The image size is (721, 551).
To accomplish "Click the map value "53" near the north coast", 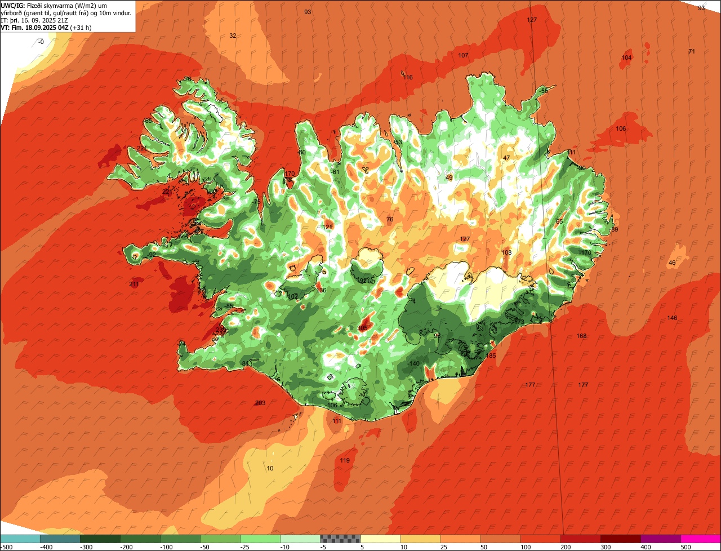I will click(x=398, y=142).
